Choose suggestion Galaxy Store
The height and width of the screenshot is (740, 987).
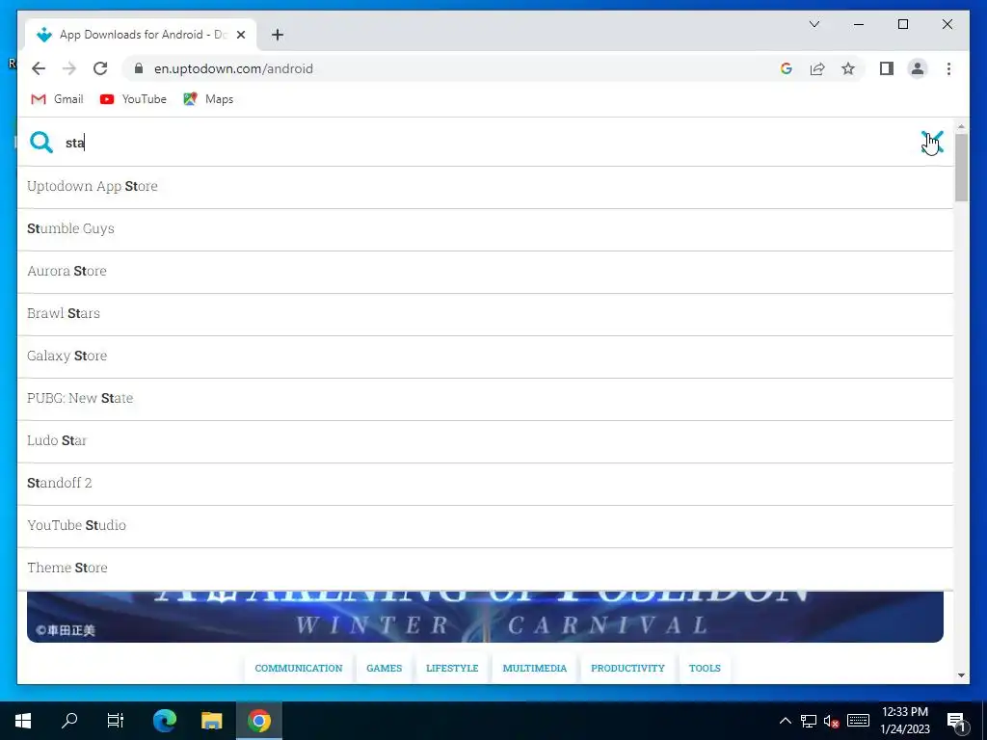click(485, 357)
